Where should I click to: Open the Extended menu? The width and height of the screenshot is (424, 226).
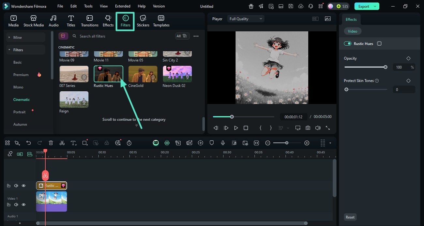tap(123, 6)
